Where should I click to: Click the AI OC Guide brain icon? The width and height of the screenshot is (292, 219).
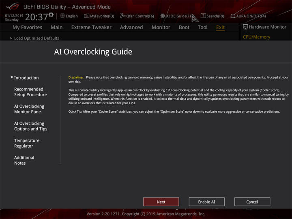(163, 16)
